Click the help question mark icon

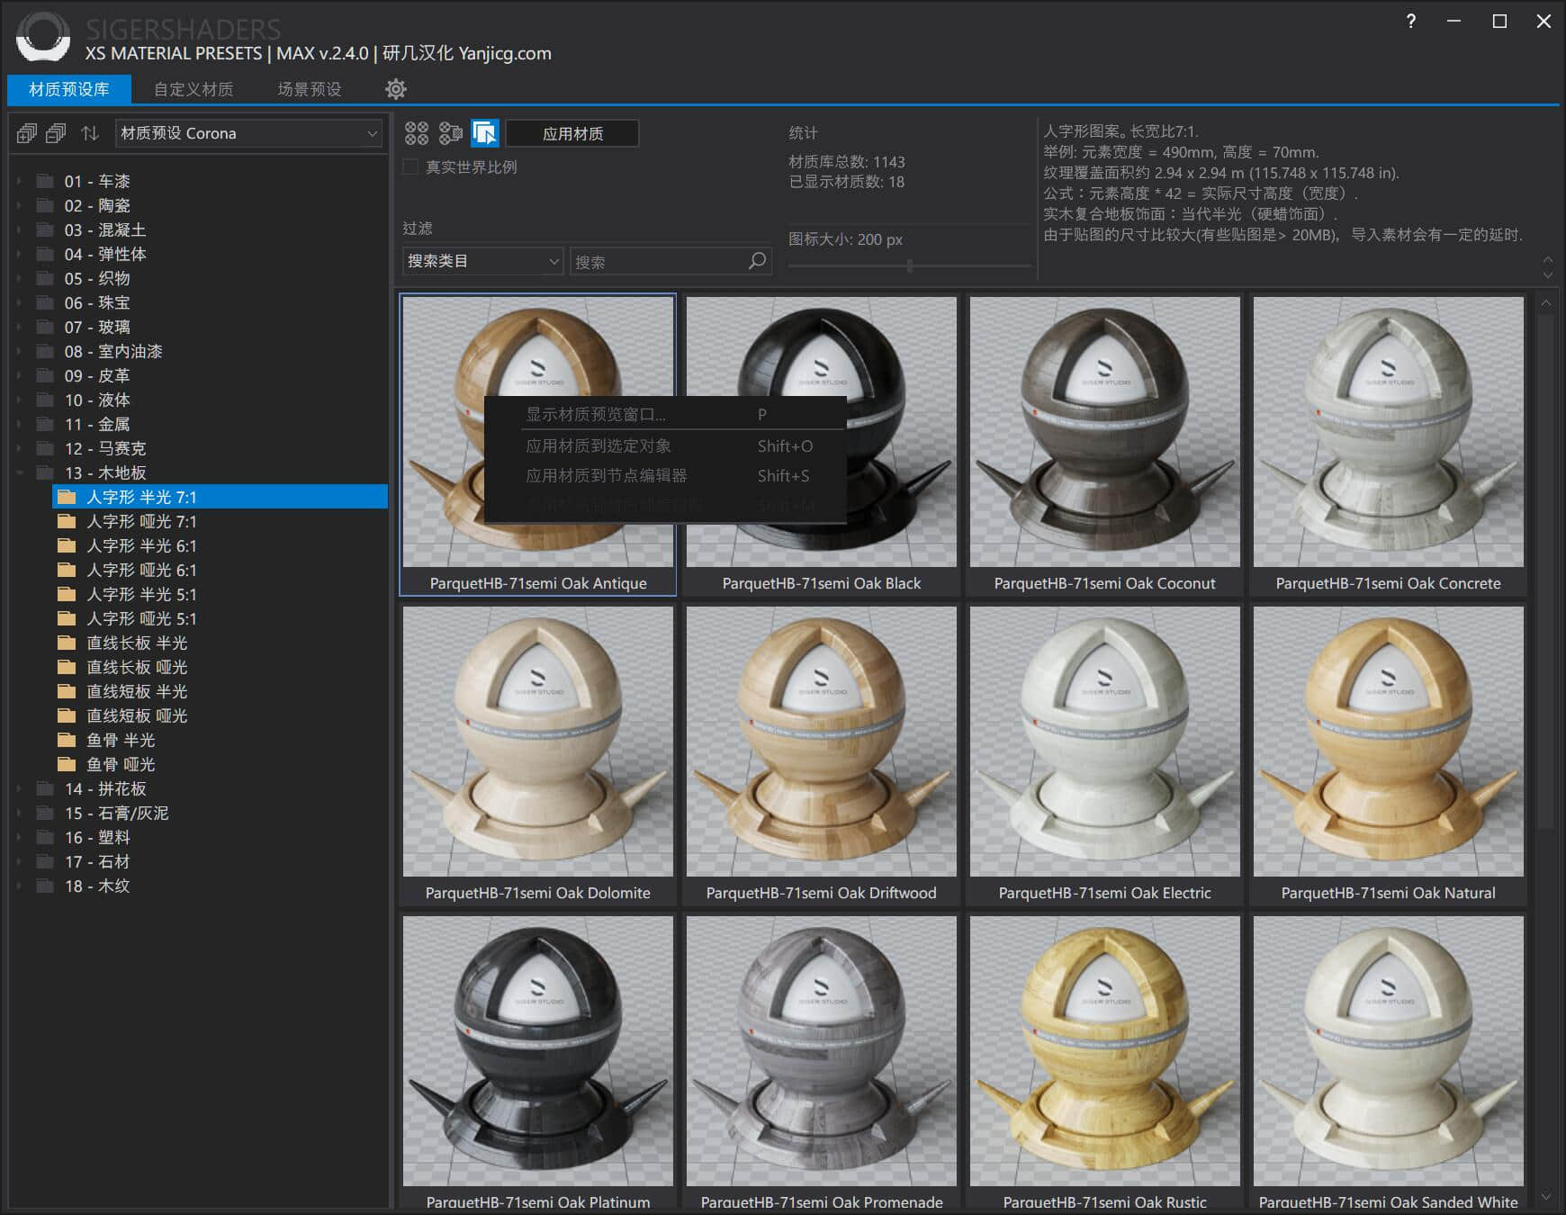[1410, 21]
